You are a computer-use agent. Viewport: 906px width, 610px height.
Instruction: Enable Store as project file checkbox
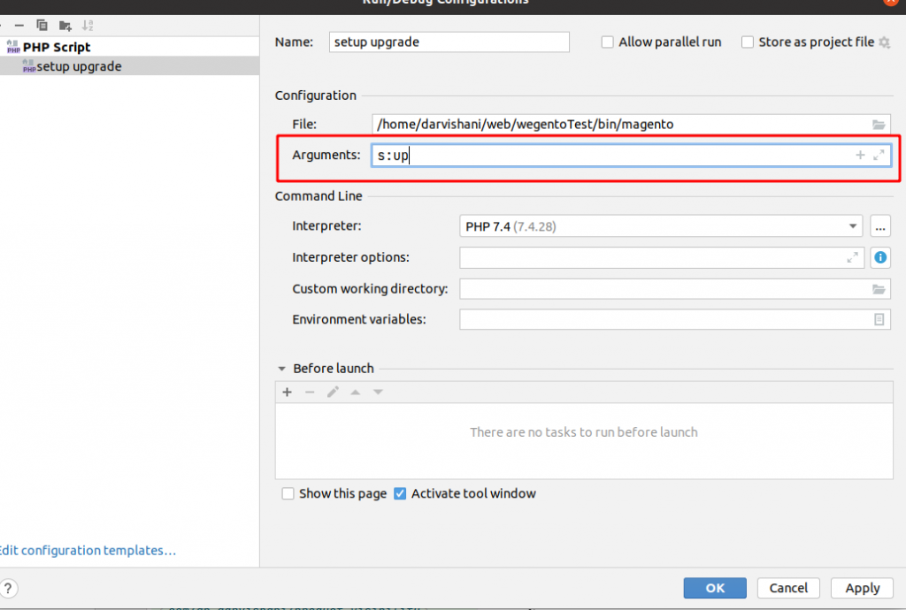(x=747, y=42)
